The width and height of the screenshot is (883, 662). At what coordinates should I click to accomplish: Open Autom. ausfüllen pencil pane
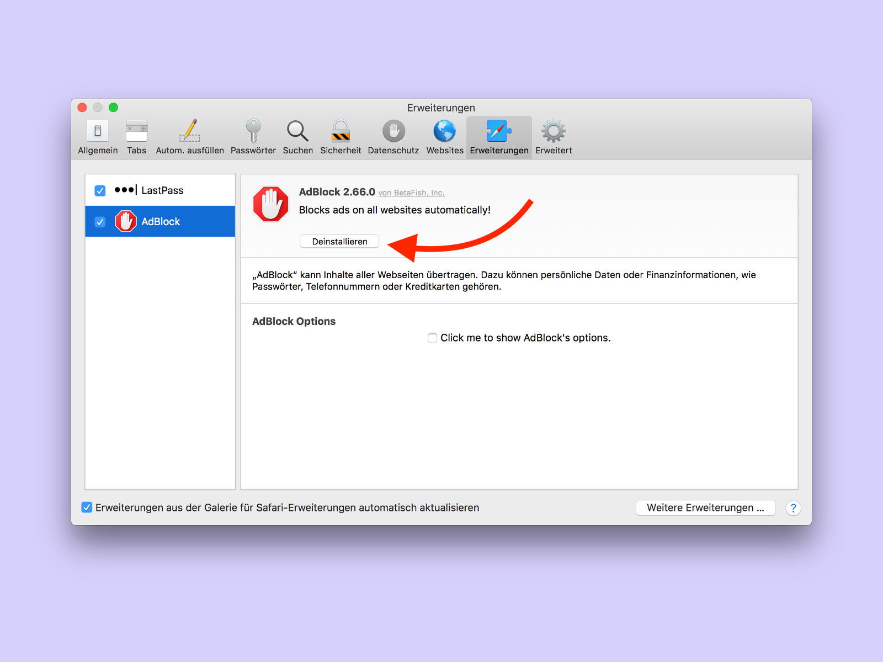click(x=190, y=137)
